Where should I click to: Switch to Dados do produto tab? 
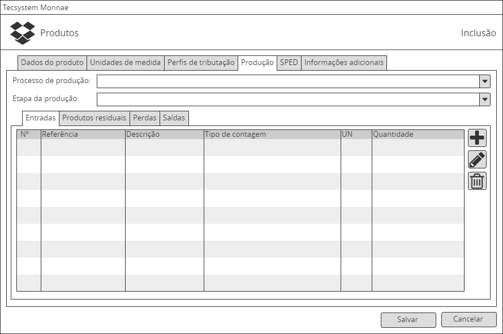tap(52, 63)
